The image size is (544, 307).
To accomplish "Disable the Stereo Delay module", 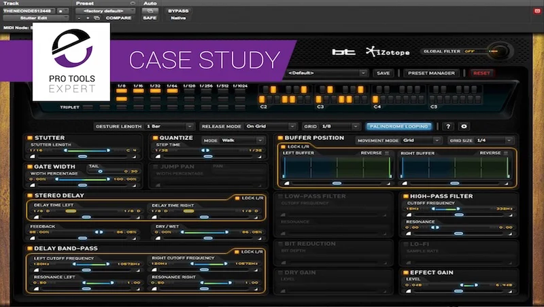I will pyautogui.click(x=30, y=196).
